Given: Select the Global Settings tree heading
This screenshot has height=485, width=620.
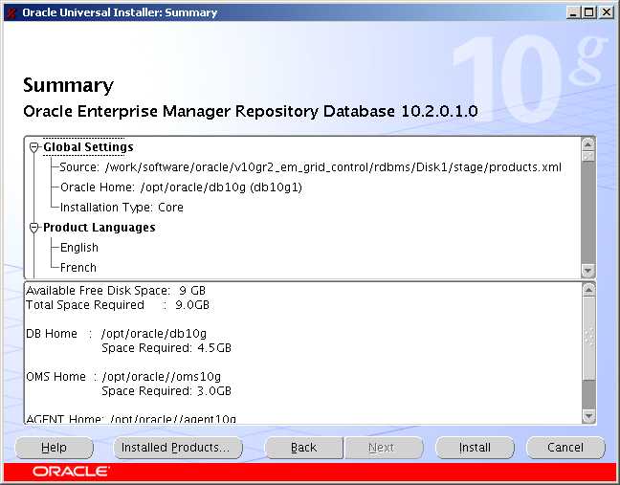Looking at the screenshot, I should pos(88,147).
